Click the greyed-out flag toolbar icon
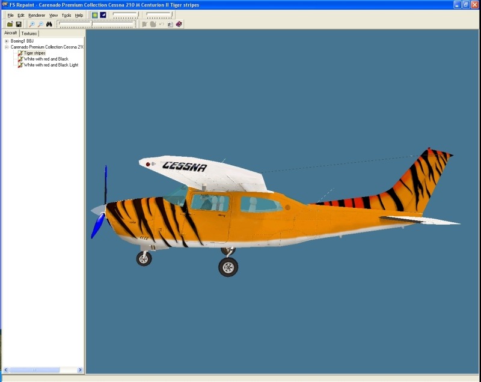 tap(144, 24)
